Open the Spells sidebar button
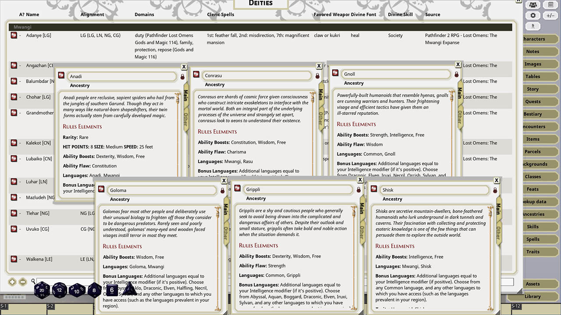The width and height of the screenshot is (561, 315). pos(533,239)
